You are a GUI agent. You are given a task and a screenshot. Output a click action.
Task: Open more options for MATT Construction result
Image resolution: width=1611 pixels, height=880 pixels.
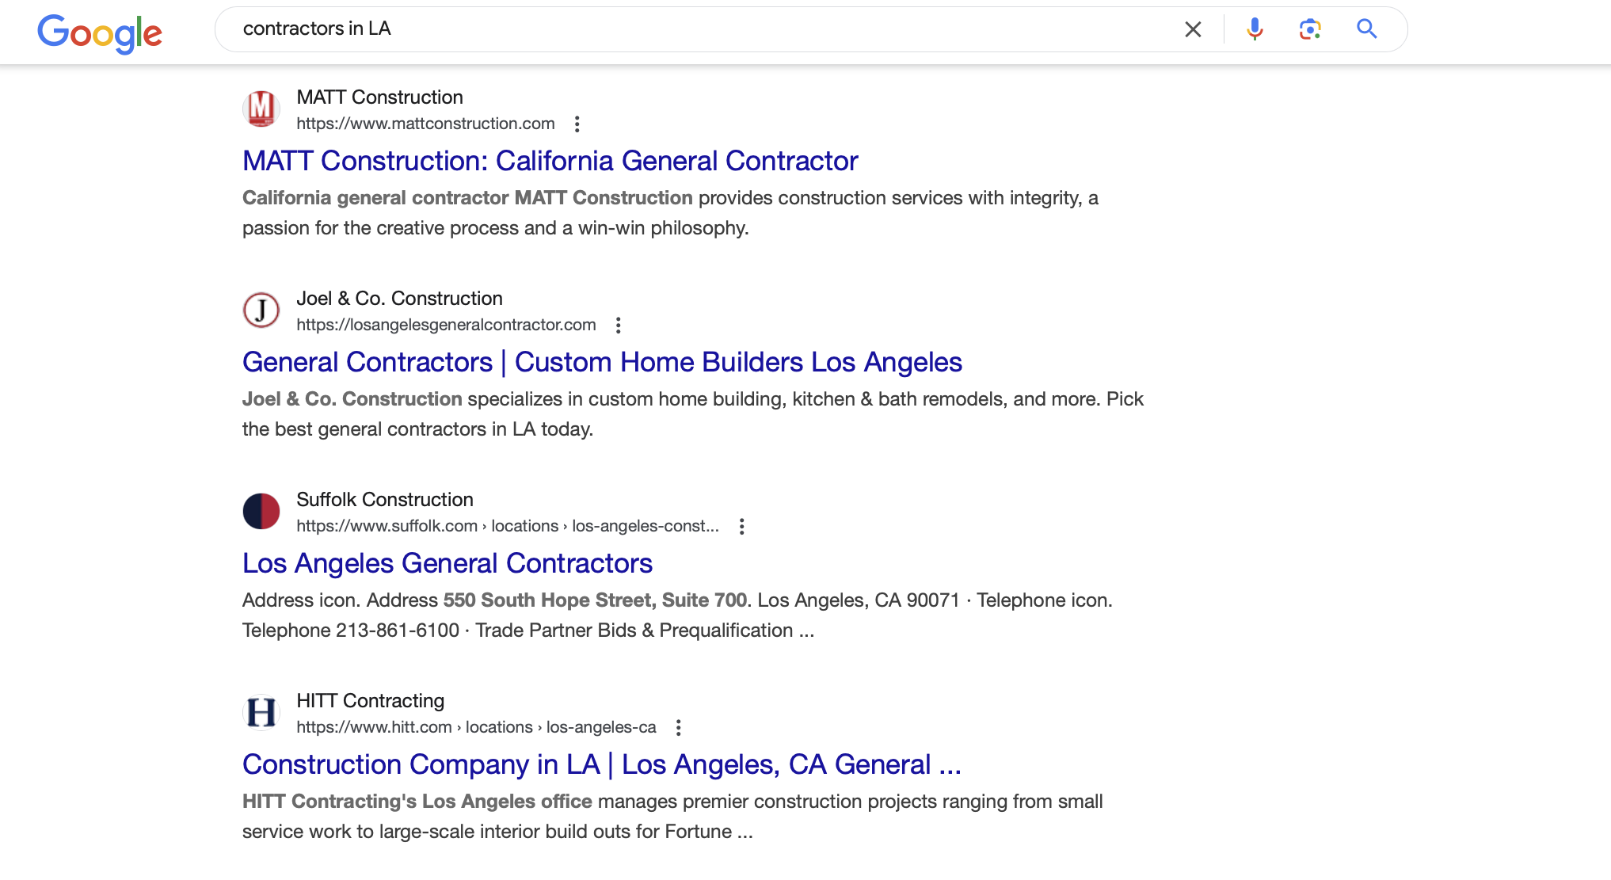[x=577, y=124]
